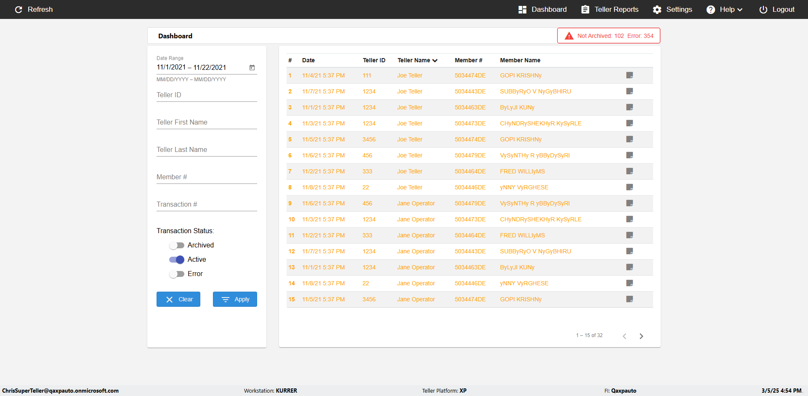Viewport: 808px width, 396px height.
Task: Click the Member # filter field
Action: pyautogui.click(x=207, y=177)
